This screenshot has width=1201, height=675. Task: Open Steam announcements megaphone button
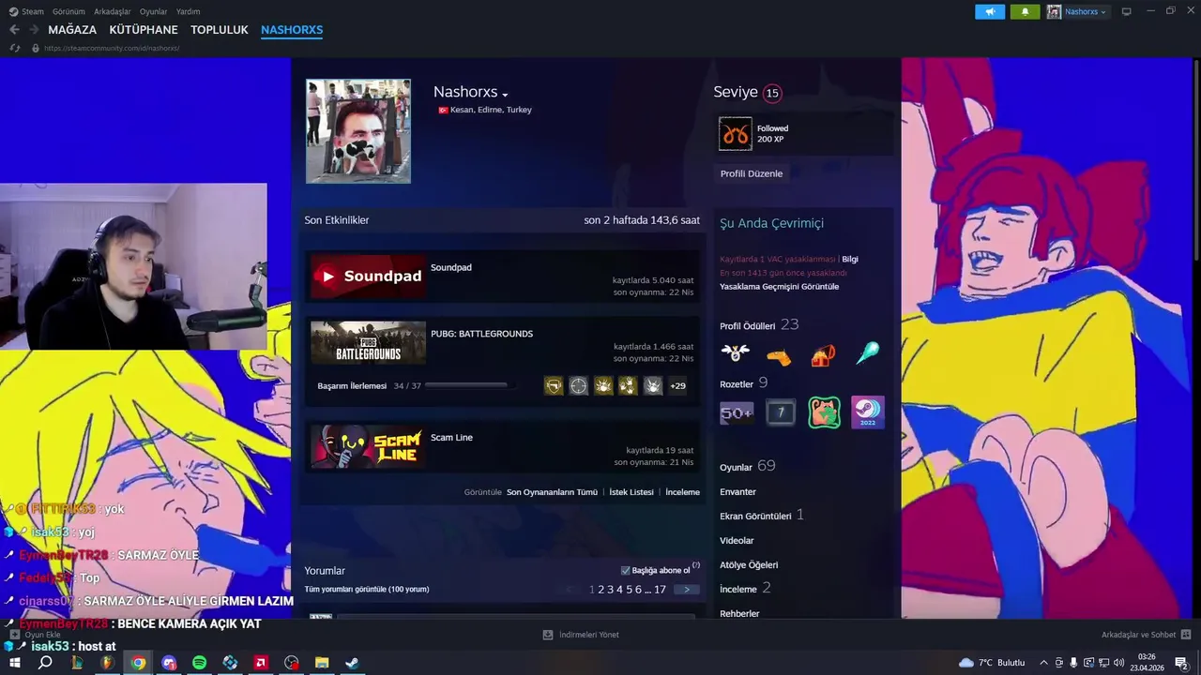tap(990, 11)
